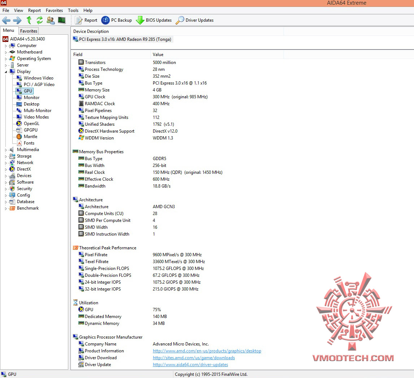
Task: Select the GPU Clock row
Action: [143, 97]
